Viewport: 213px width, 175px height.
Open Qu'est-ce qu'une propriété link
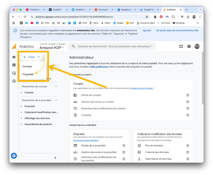tap(86, 140)
